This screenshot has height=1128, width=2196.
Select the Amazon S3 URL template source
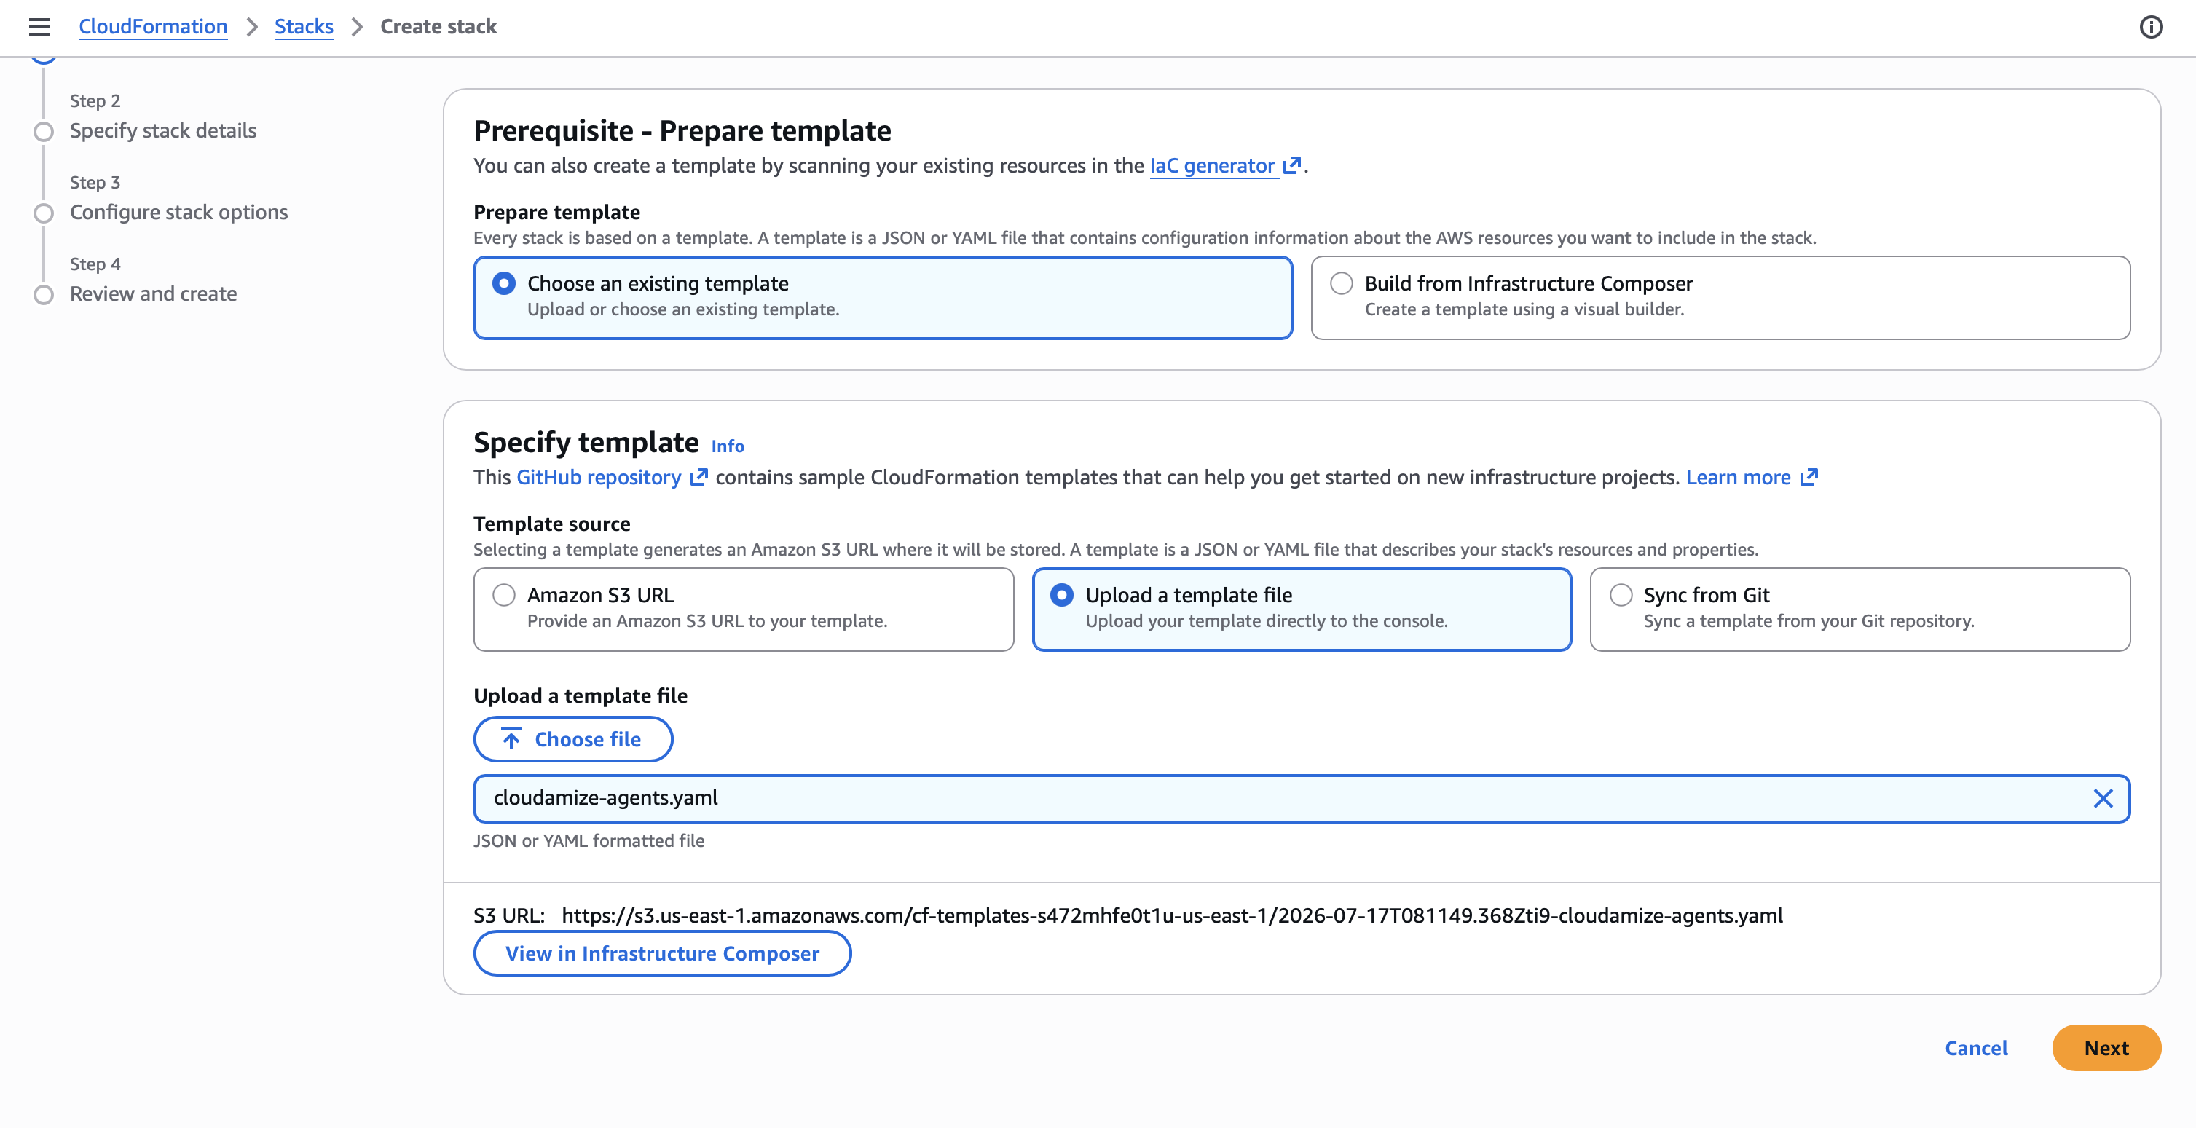(504, 595)
